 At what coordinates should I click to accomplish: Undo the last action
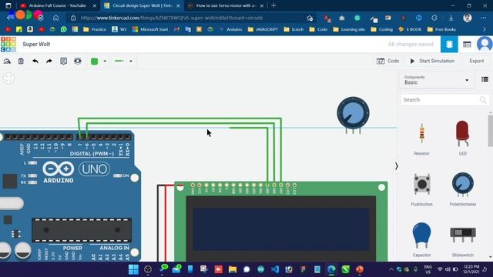pyautogui.click(x=35, y=62)
